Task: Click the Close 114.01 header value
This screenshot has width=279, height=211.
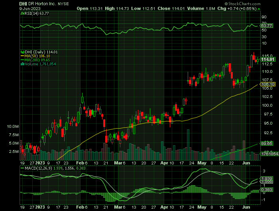Action: [x=171, y=8]
